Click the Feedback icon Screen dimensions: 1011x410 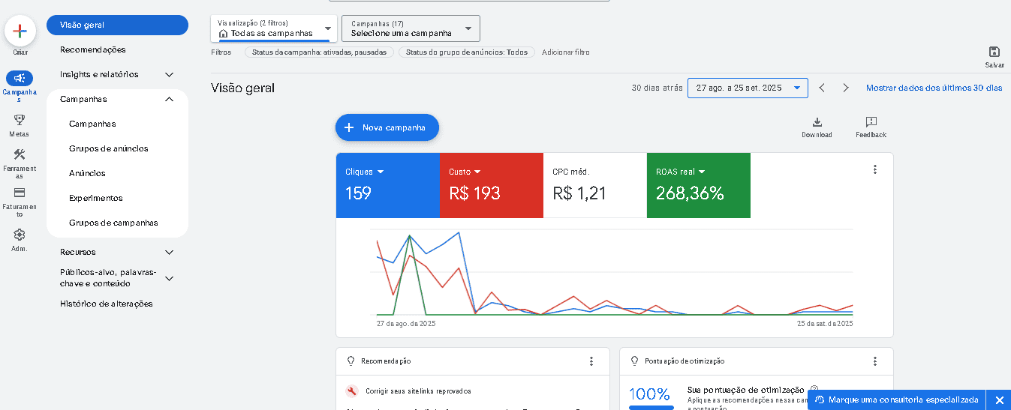click(871, 122)
